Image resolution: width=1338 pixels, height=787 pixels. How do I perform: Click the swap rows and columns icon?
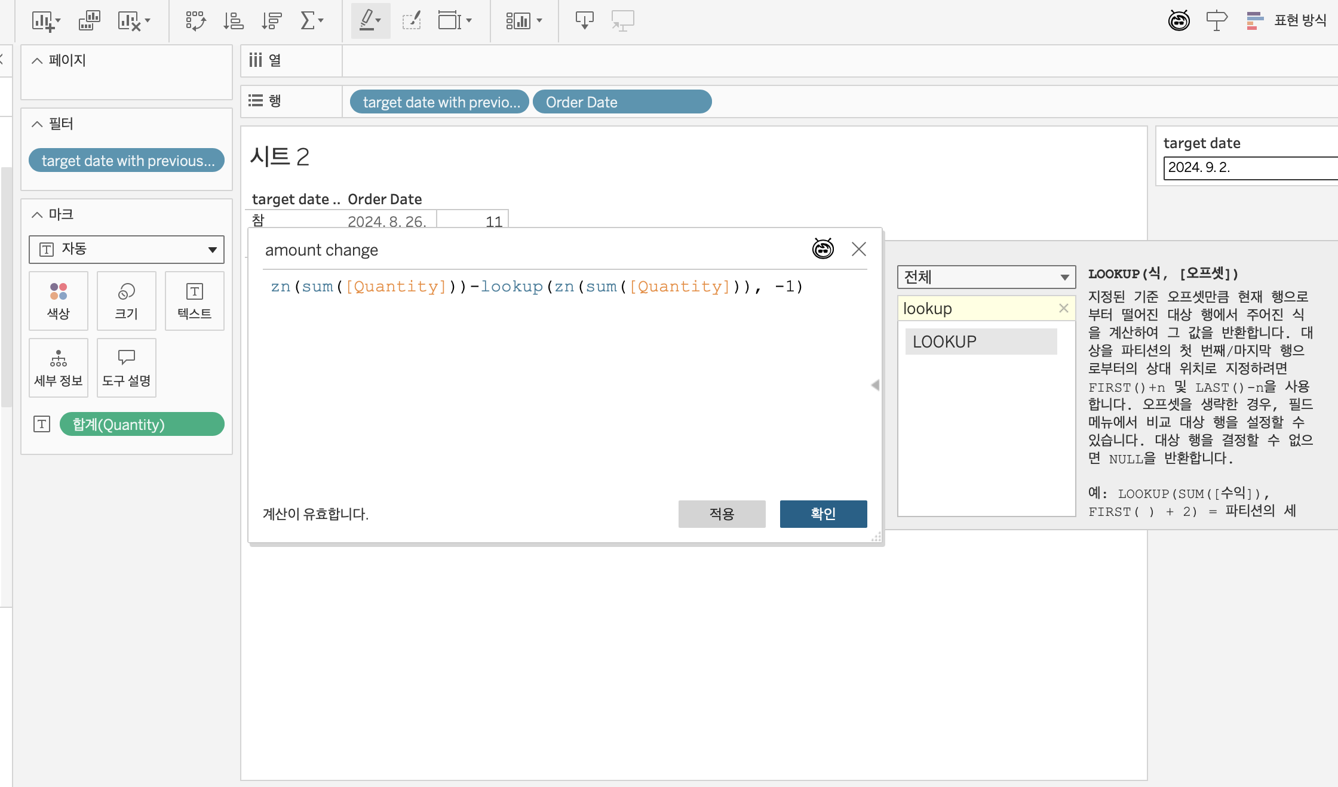coord(195,21)
